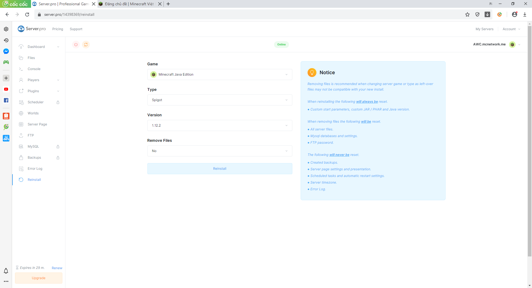This screenshot has width=532, height=288.
Task: Expand the Plugins menu chevron
Action: (x=58, y=91)
